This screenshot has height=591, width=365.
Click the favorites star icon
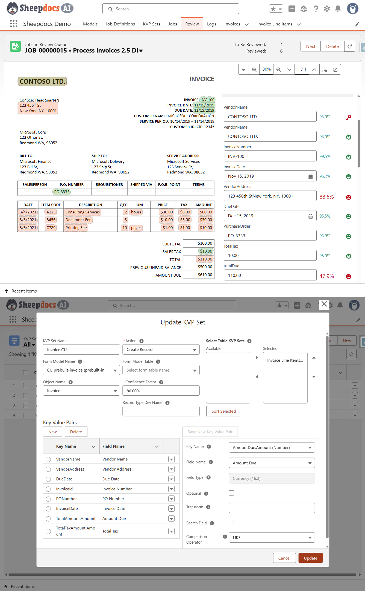pos(273,9)
